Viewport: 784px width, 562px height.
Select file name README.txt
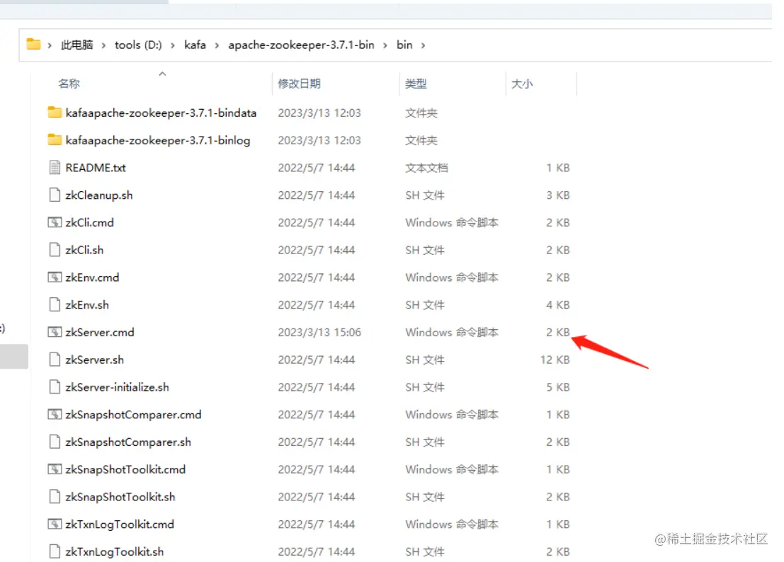click(96, 167)
